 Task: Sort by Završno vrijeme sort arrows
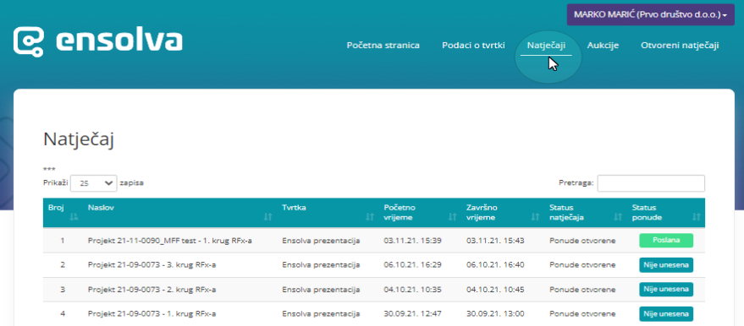(x=535, y=217)
